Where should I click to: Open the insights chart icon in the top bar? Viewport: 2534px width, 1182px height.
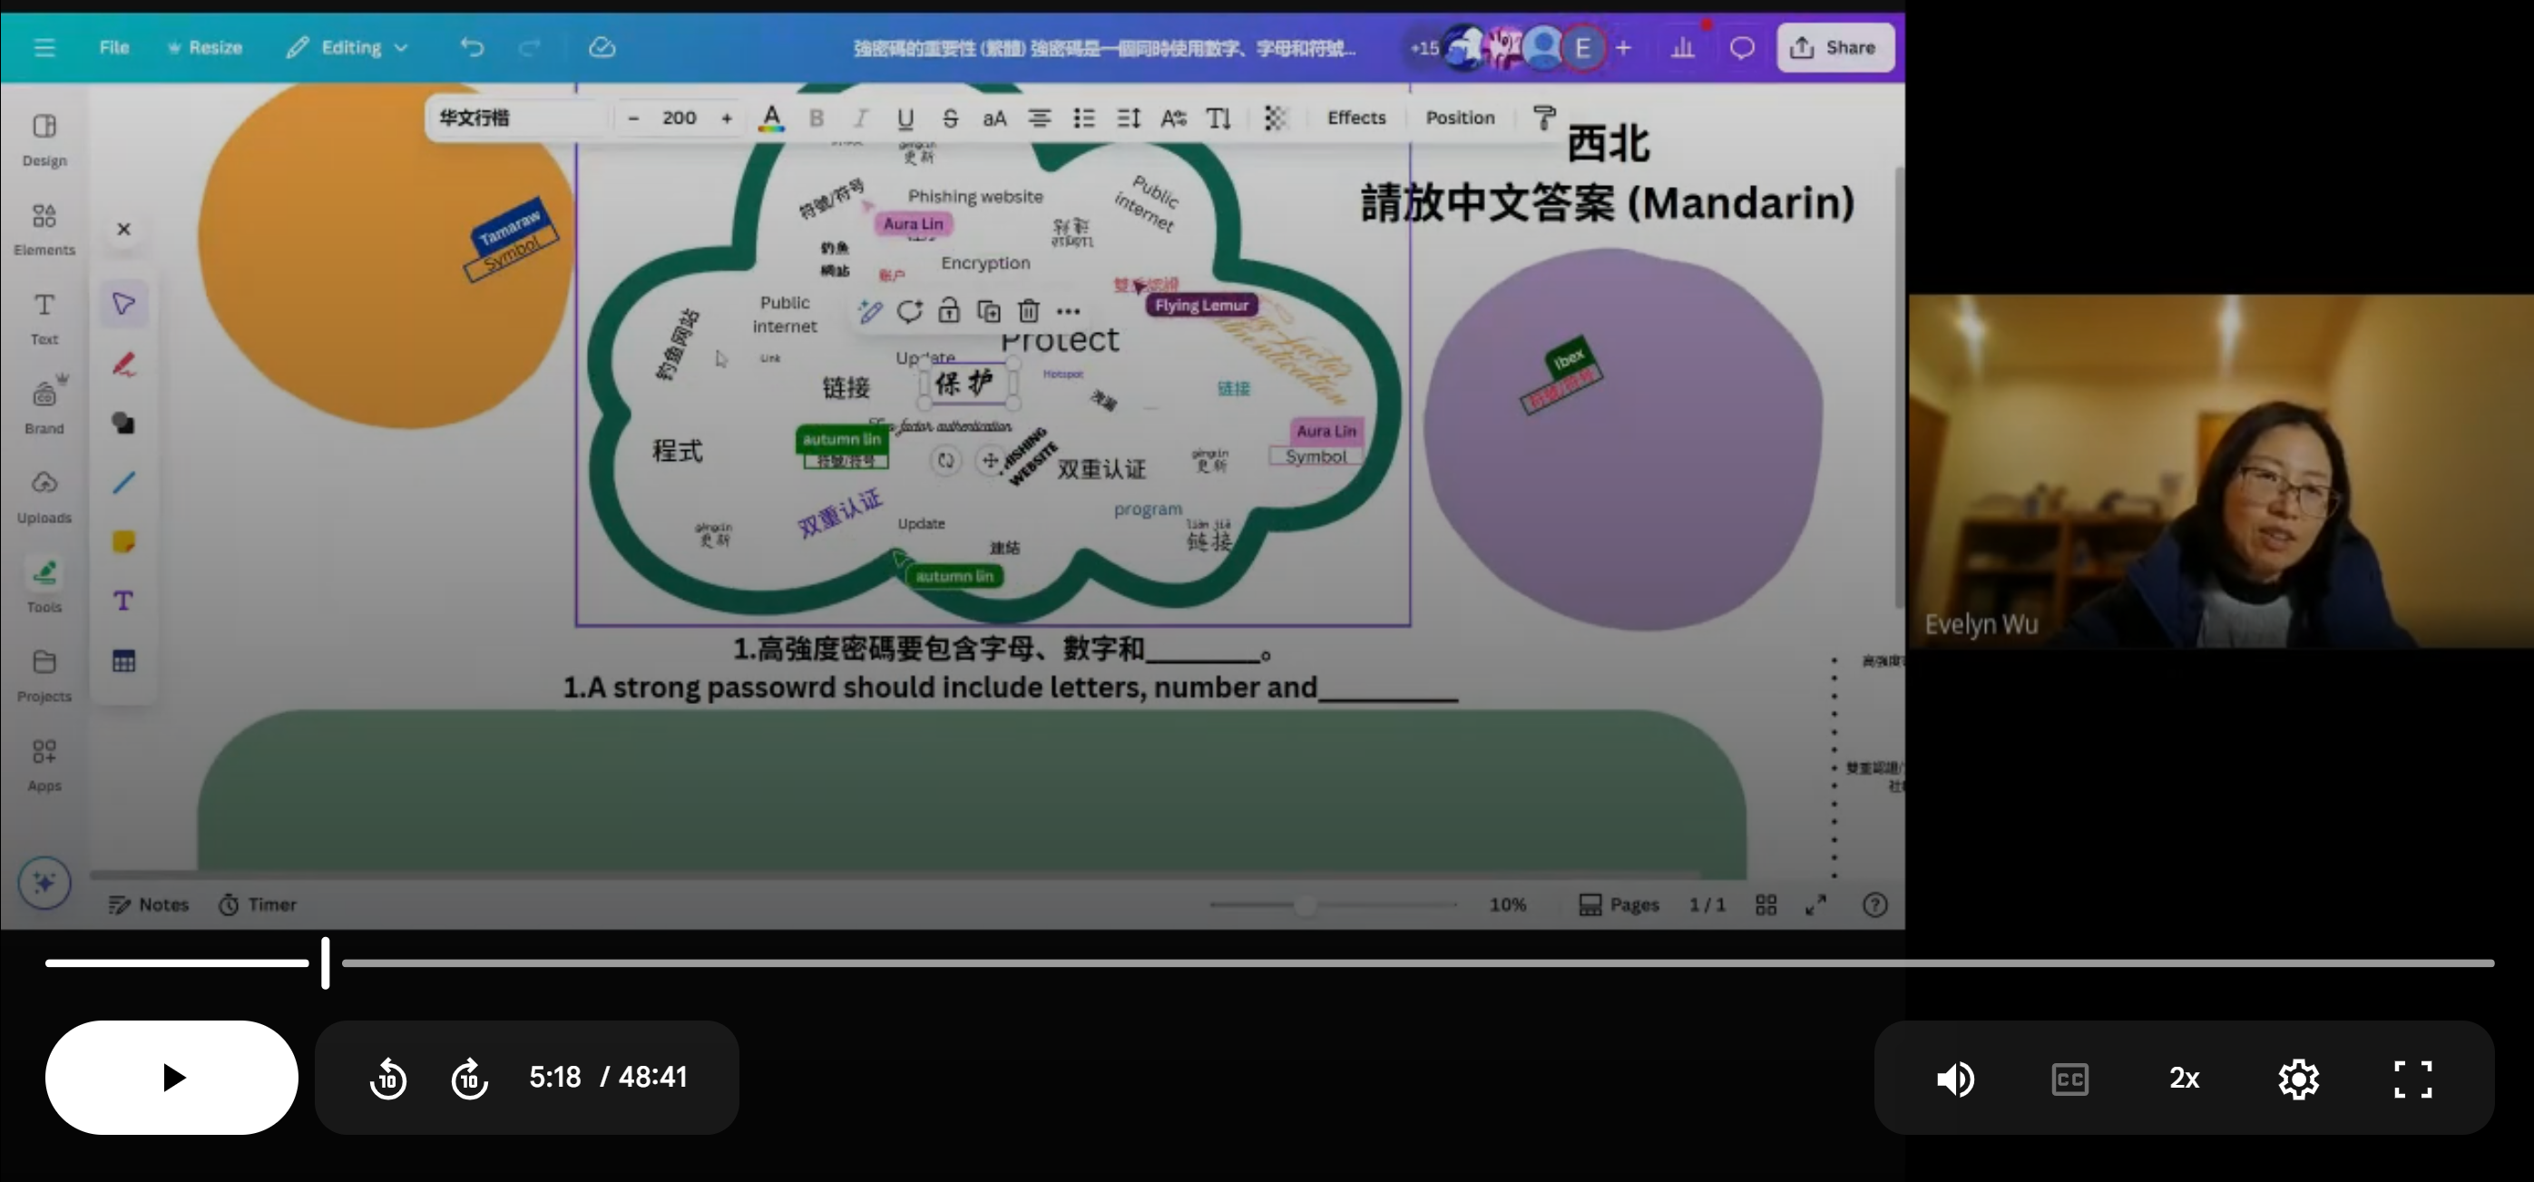click(1683, 46)
